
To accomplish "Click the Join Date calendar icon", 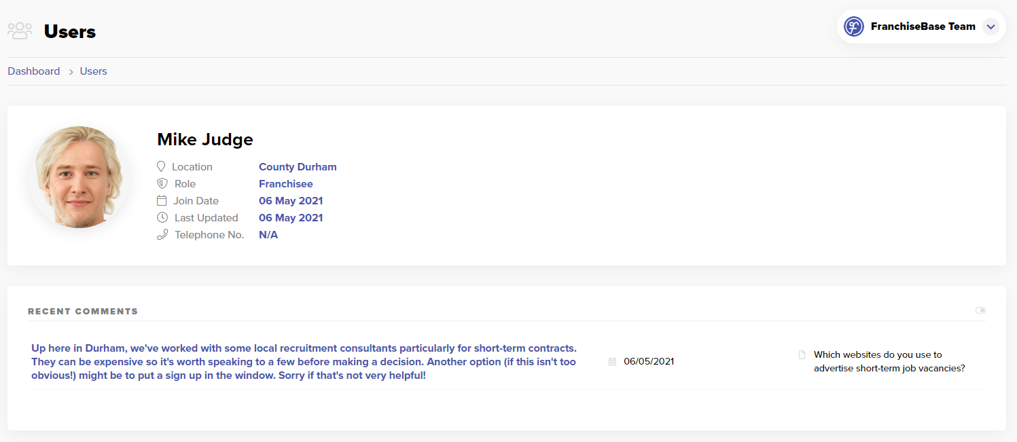I will point(162,200).
